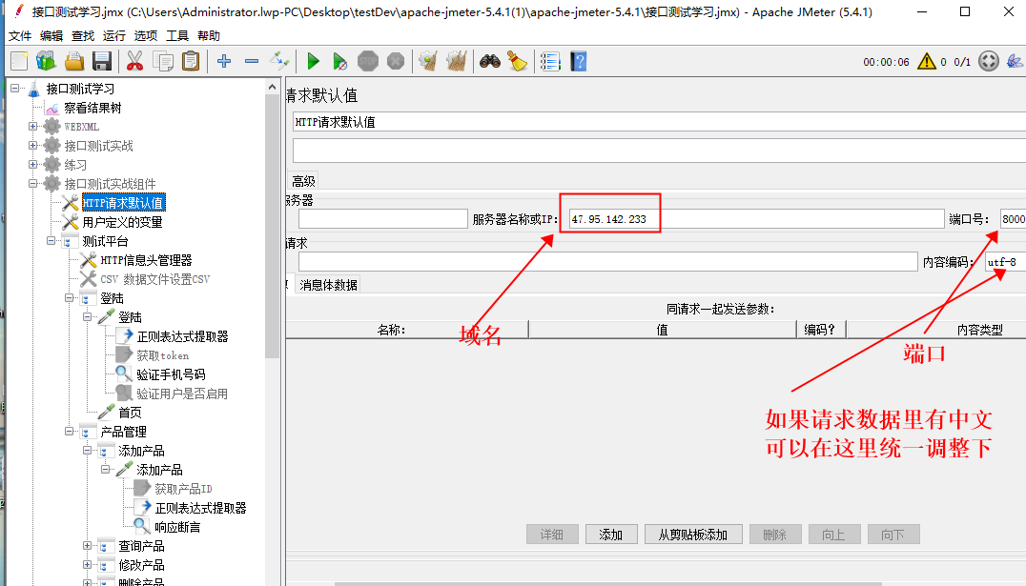Open search with binoculars icon

(x=489, y=62)
